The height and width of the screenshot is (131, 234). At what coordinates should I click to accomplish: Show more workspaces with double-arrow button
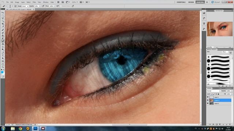(x=207, y=2)
